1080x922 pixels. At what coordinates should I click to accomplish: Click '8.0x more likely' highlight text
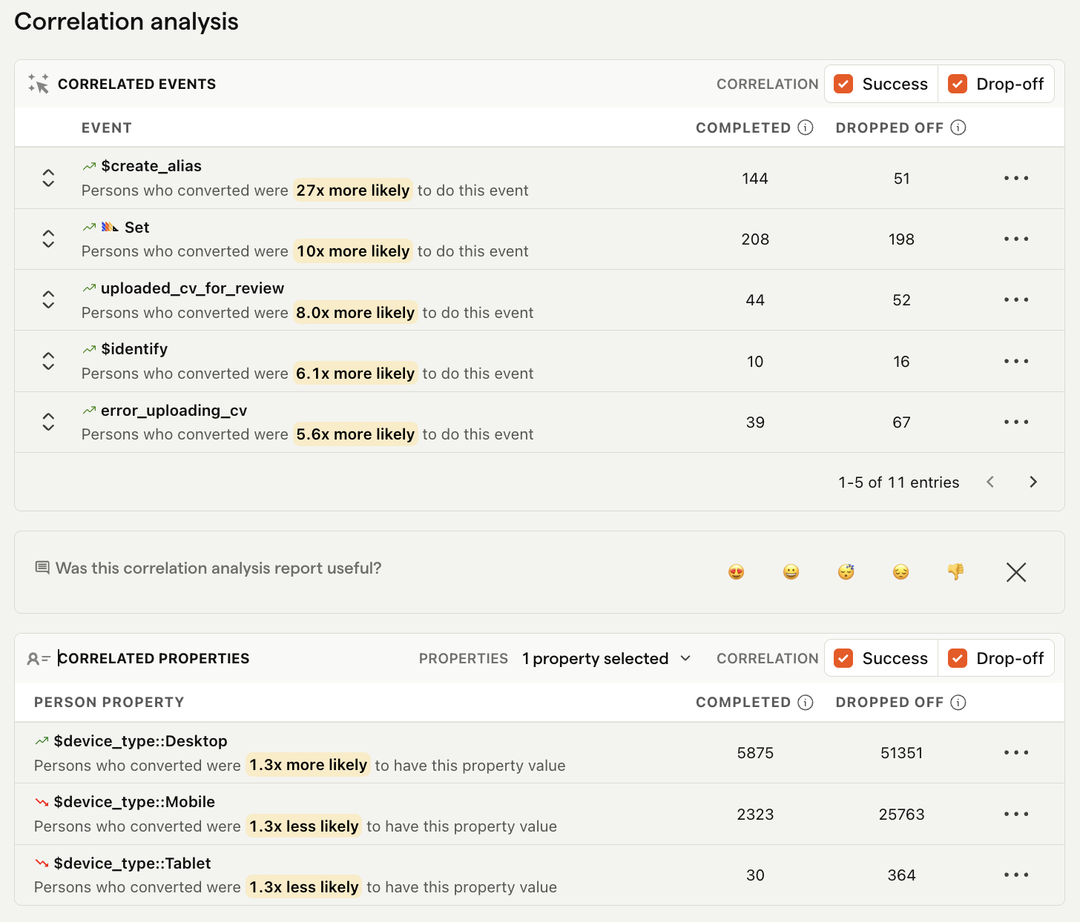pos(355,313)
